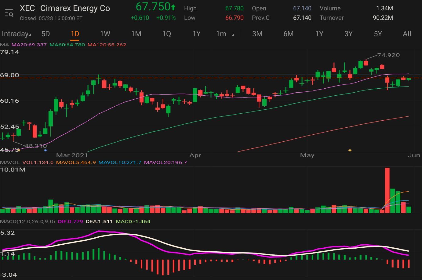
Task: Expand the Intraday dropdown arrow
Action: point(29,35)
